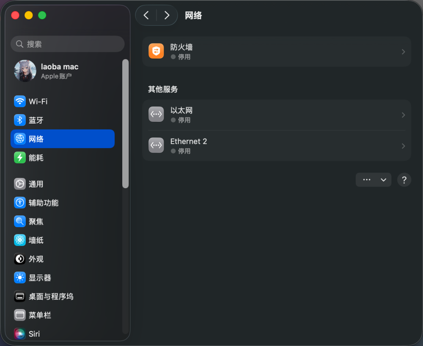Viewport: 423px width, 346px height.
Task: Click the 以太网 ethernet service icon
Action: pos(156,114)
